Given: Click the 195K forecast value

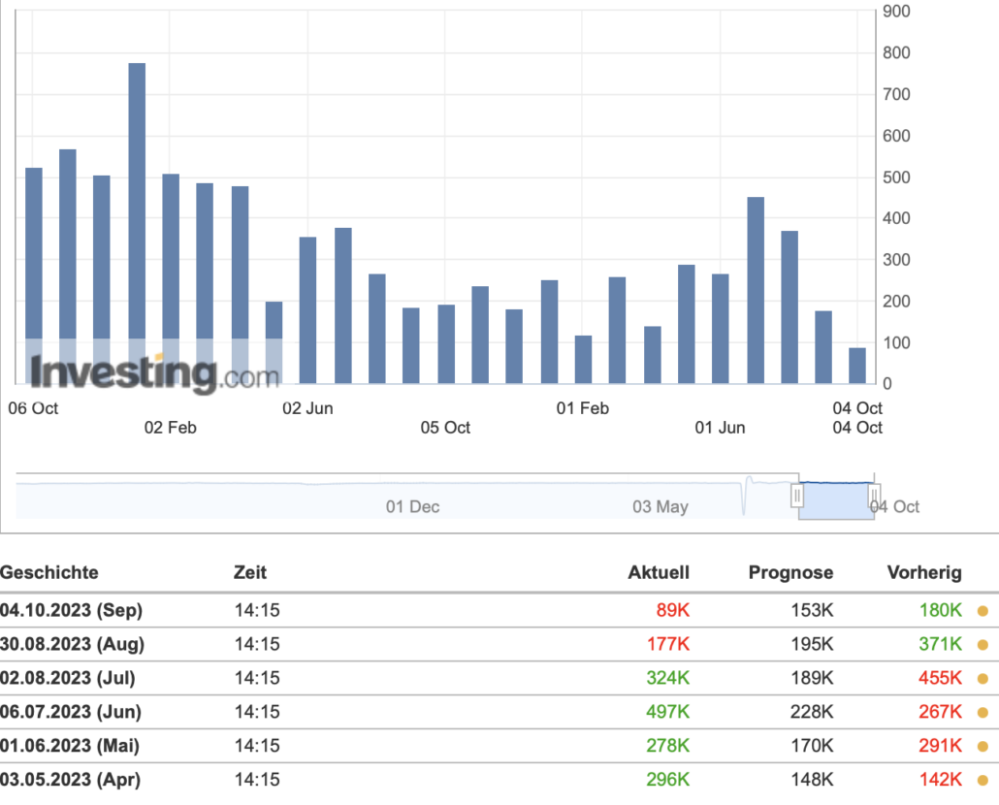Looking at the screenshot, I should 813,644.
